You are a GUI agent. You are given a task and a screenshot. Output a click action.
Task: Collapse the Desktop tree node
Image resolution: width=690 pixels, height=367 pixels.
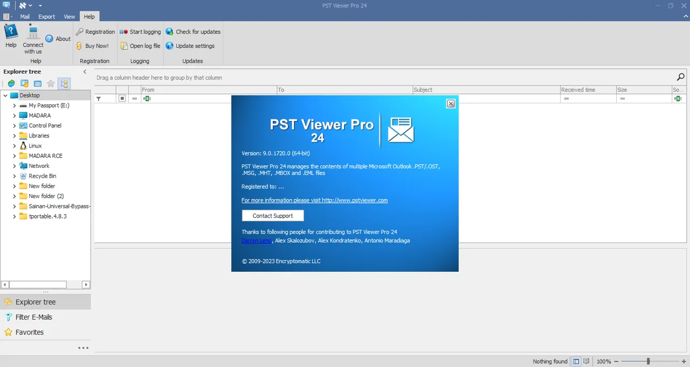pyautogui.click(x=5, y=95)
